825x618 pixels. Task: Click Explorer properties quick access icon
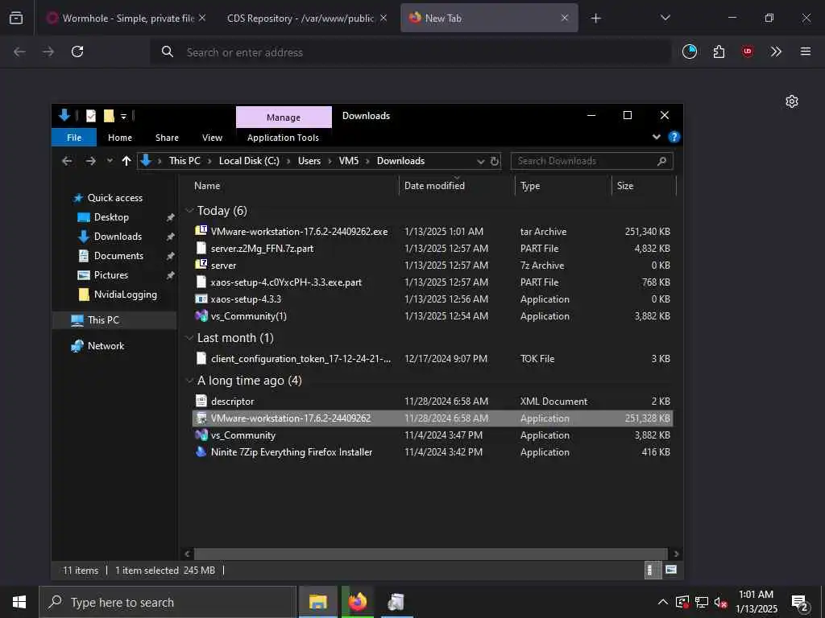[91, 116]
